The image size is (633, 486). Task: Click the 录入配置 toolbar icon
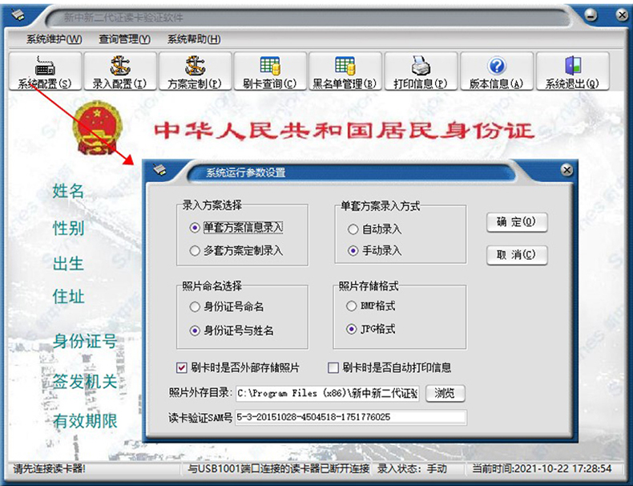pyautogui.click(x=119, y=71)
